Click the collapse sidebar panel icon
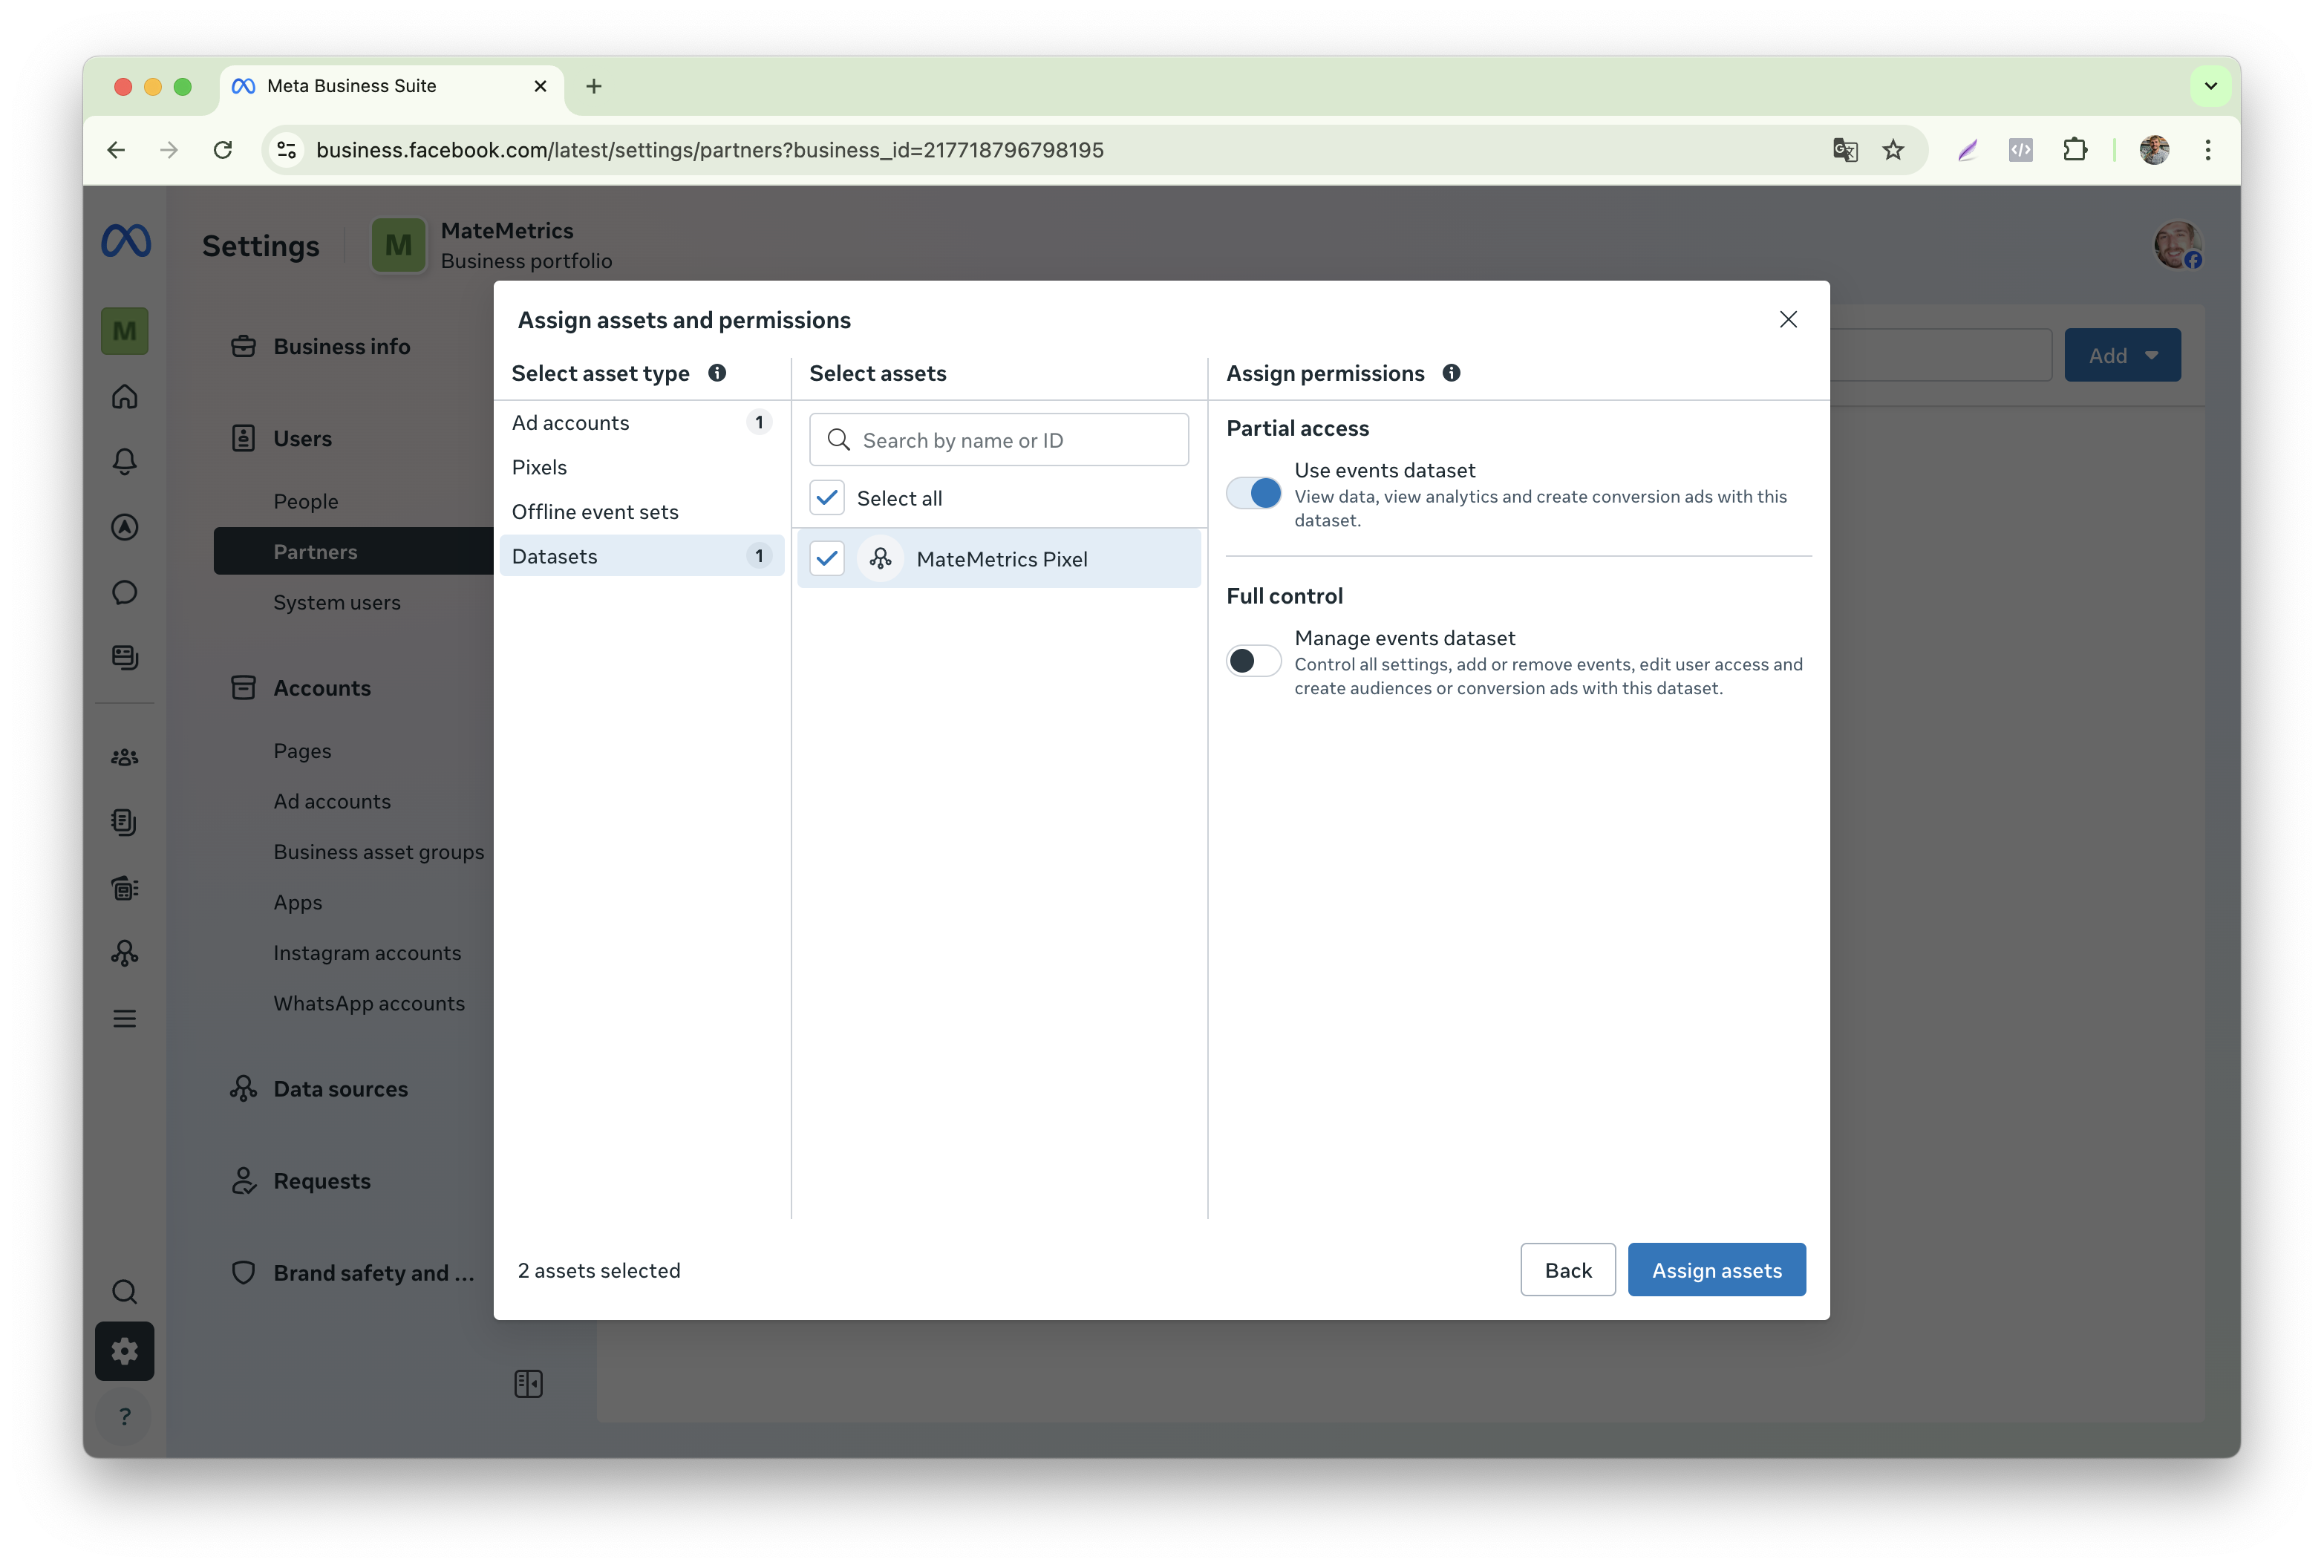Image resolution: width=2324 pixels, height=1568 pixels. point(528,1384)
